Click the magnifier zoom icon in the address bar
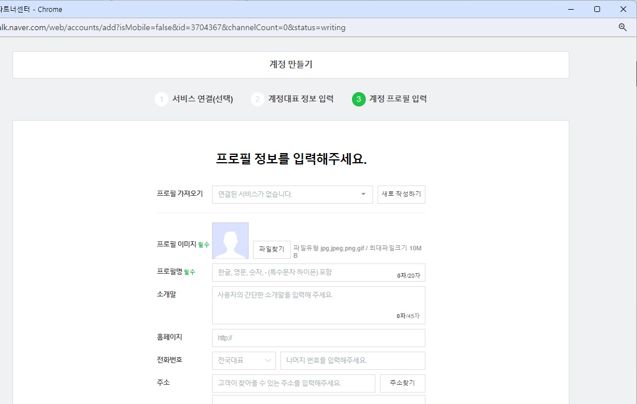 click(x=623, y=27)
